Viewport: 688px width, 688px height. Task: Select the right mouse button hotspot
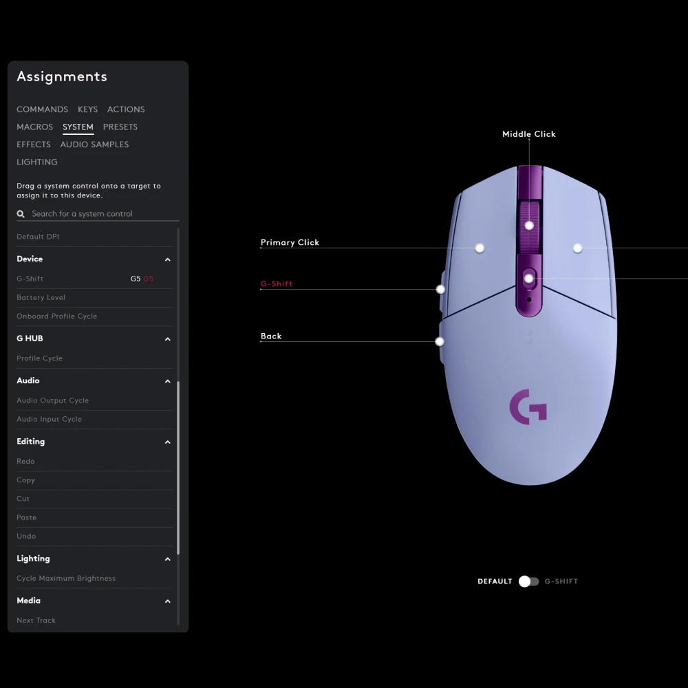point(577,248)
